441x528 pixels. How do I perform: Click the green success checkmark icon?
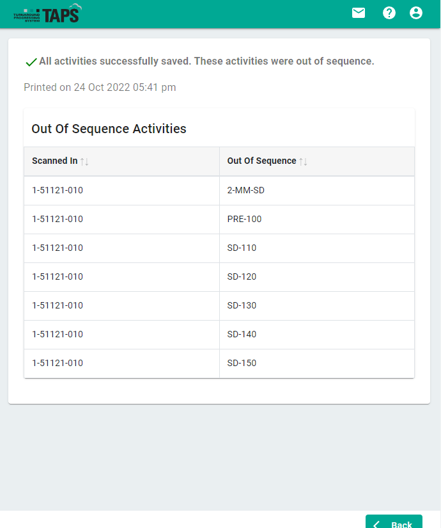coord(31,62)
